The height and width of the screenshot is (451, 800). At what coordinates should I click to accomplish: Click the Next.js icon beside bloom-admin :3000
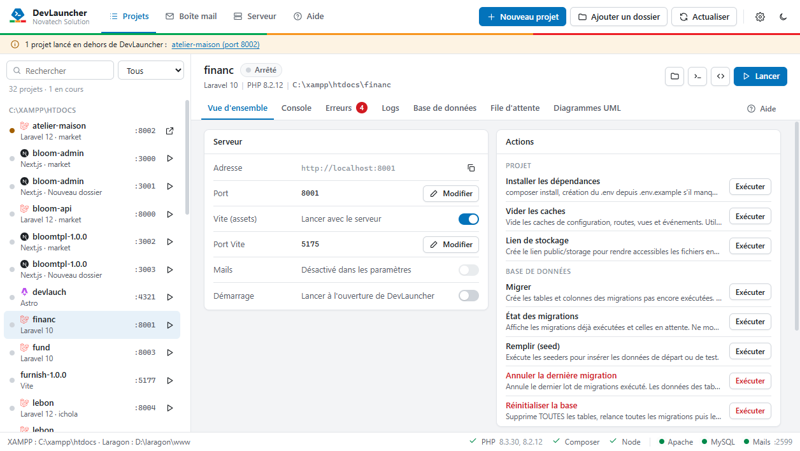click(x=25, y=154)
